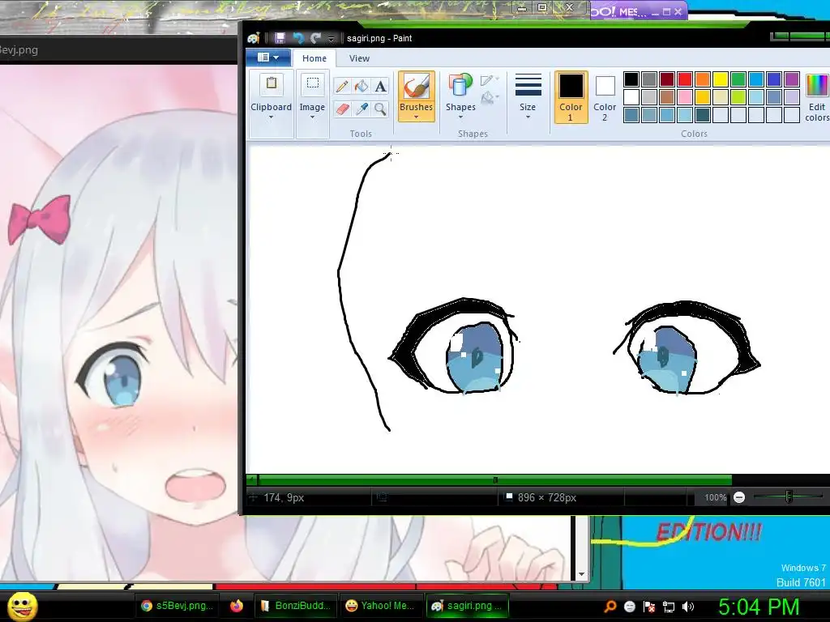Click the Image selection icon

[312, 83]
